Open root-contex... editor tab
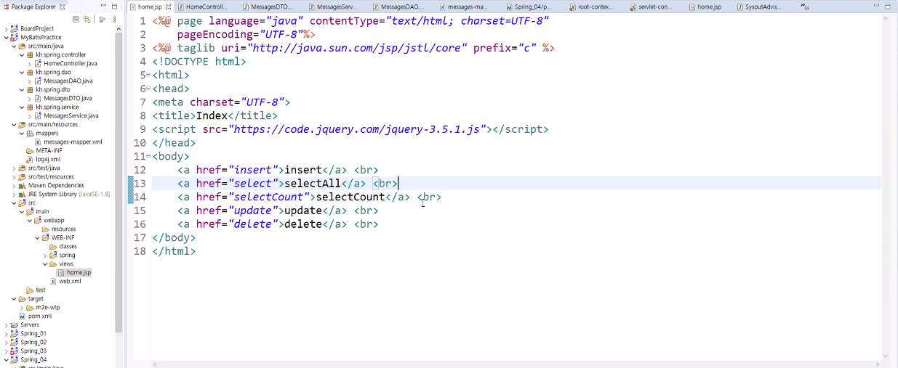 point(590,7)
